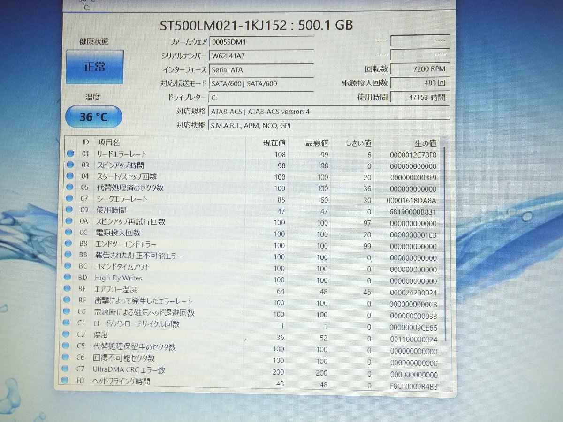
Task: Click the SMART list vertical scrollbar
Action: pyautogui.click(x=444, y=244)
